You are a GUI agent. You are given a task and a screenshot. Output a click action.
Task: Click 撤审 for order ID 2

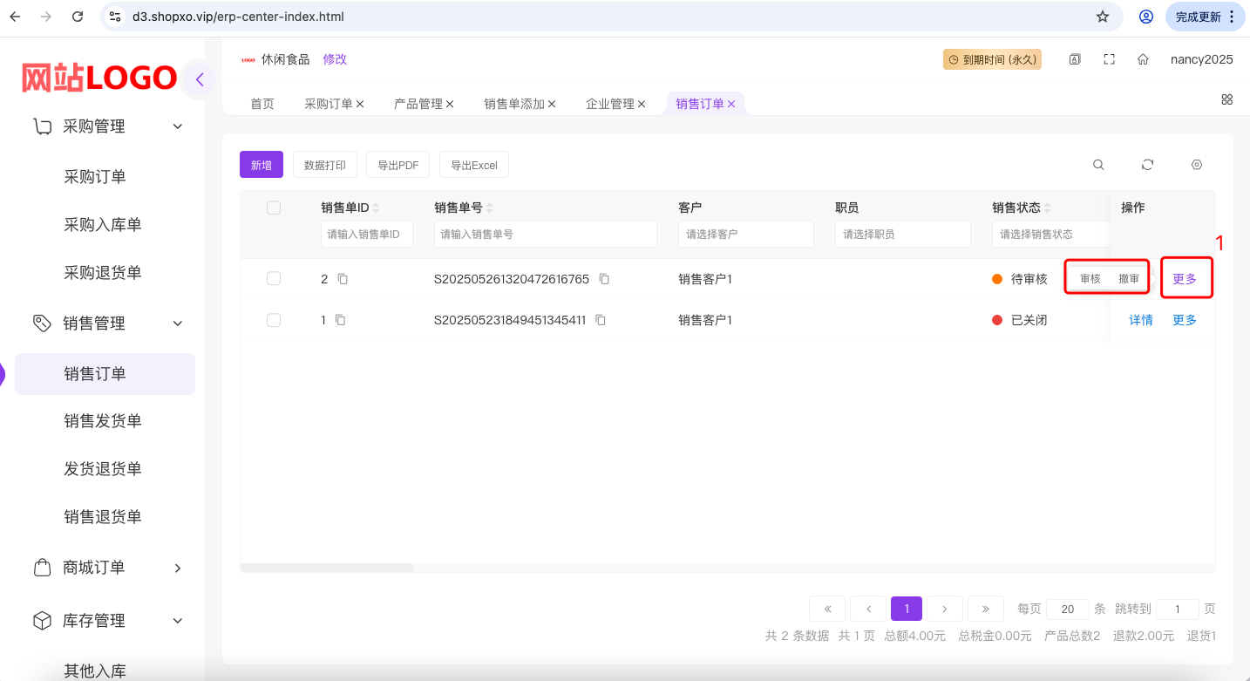pos(1129,279)
